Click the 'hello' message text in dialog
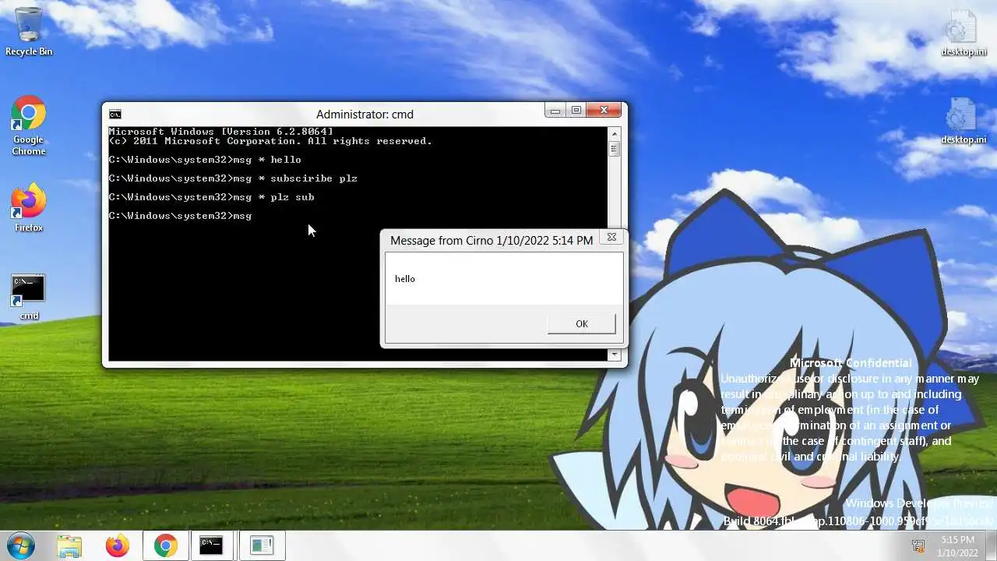997x561 pixels. click(405, 279)
